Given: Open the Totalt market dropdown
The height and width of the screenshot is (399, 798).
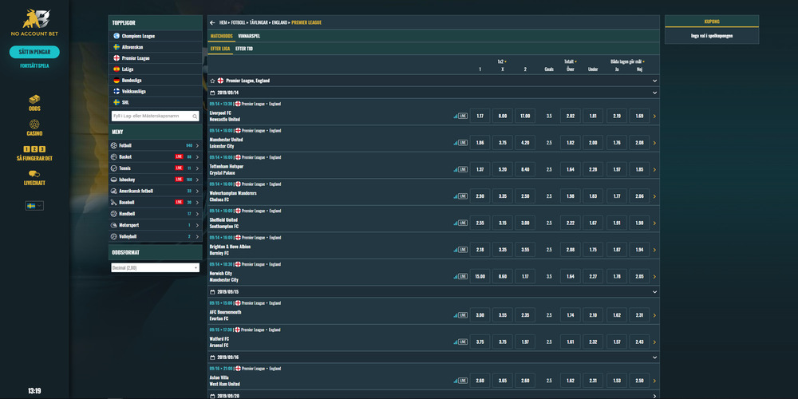Looking at the screenshot, I should click(570, 61).
